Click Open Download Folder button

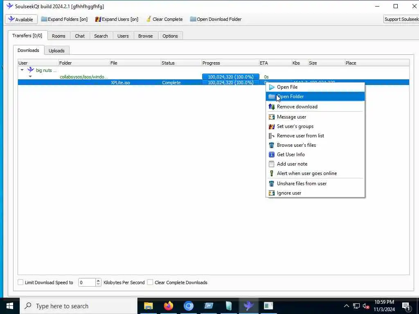pyautogui.click(x=216, y=19)
